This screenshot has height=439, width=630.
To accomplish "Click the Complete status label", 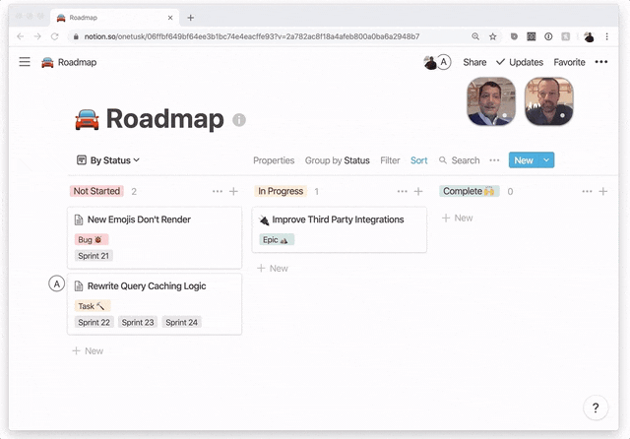I will click(469, 191).
